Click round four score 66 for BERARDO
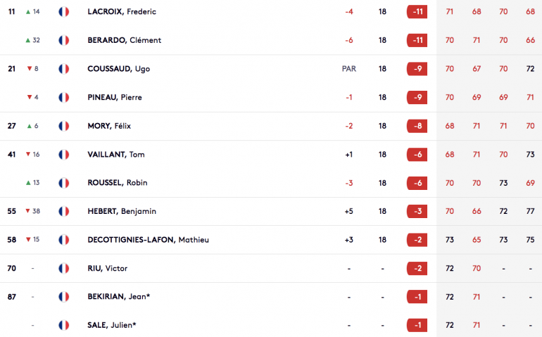The image size is (542, 337). pos(530,40)
